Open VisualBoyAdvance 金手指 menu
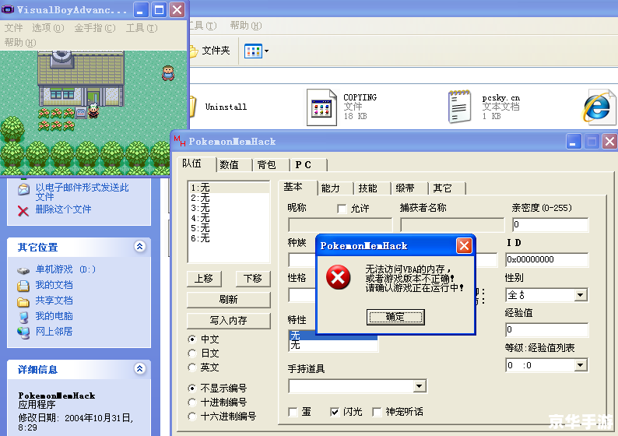 click(95, 28)
